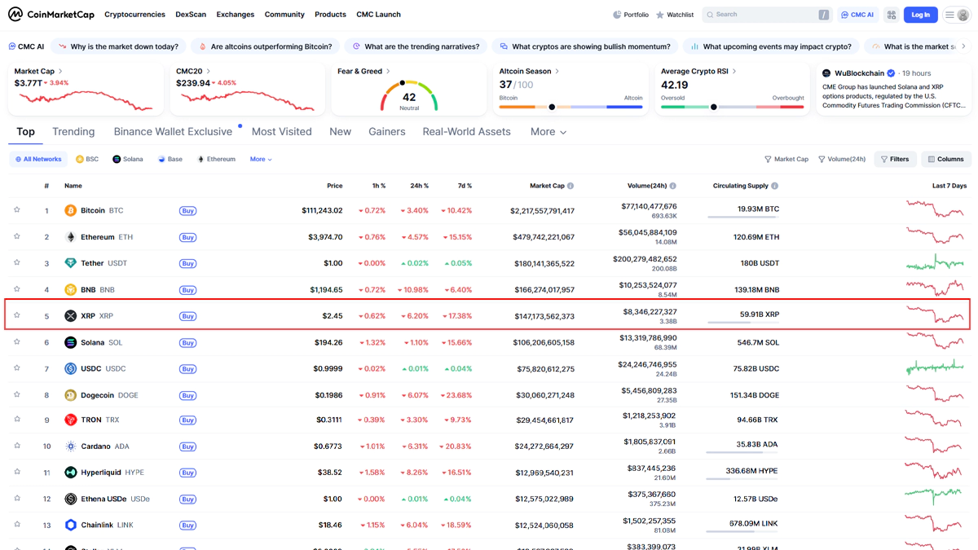
Task: Click the Bitcoin coin icon
Action: coord(71,211)
